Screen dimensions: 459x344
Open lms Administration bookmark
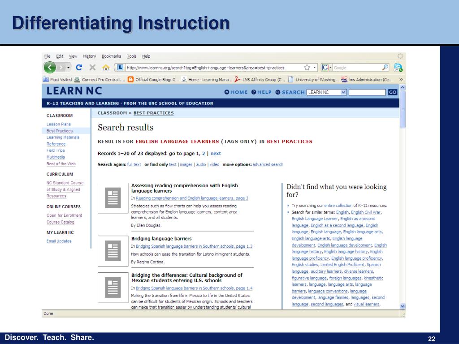pyautogui.click(x=367, y=79)
